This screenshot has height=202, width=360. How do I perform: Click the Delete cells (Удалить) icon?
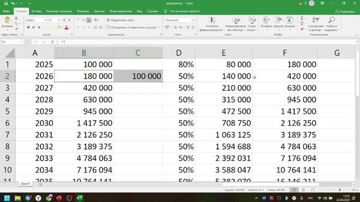(278, 20)
